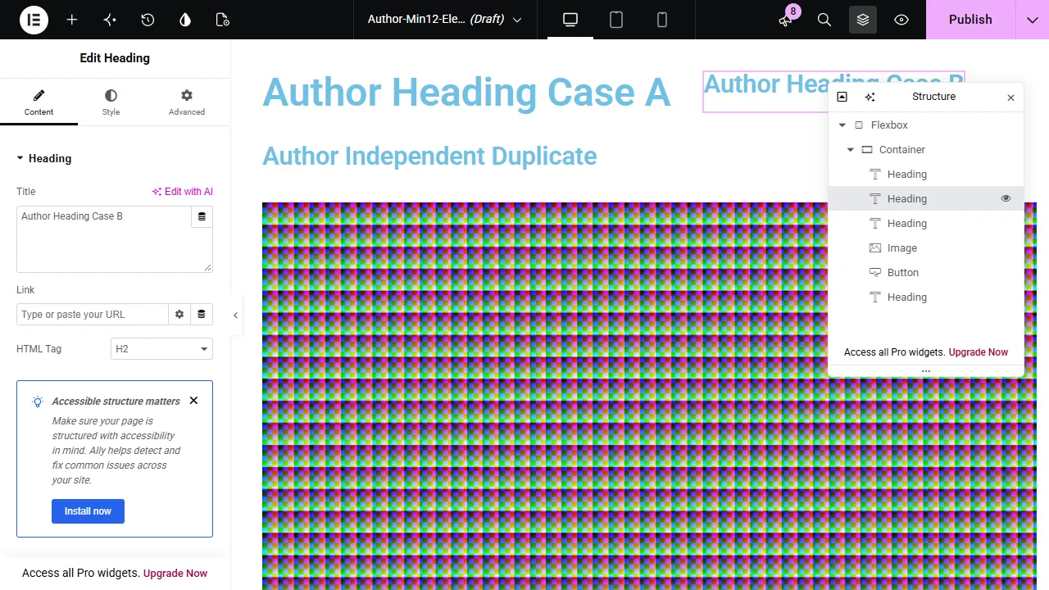This screenshot has width=1049, height=590.
Task: Click the Add Element plus icon
Action: tap(72, 20)
